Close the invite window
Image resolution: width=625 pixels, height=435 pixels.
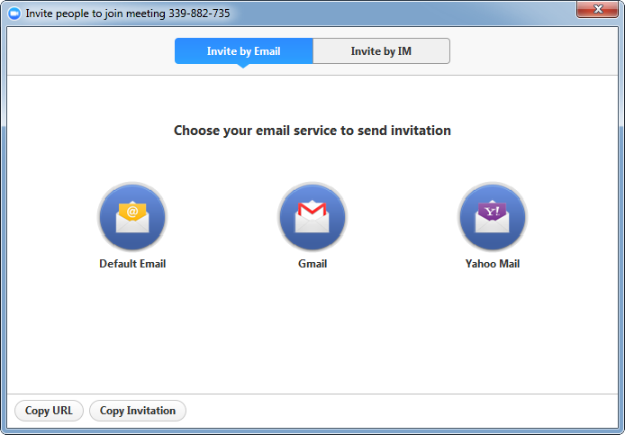[x=597, y=9]
